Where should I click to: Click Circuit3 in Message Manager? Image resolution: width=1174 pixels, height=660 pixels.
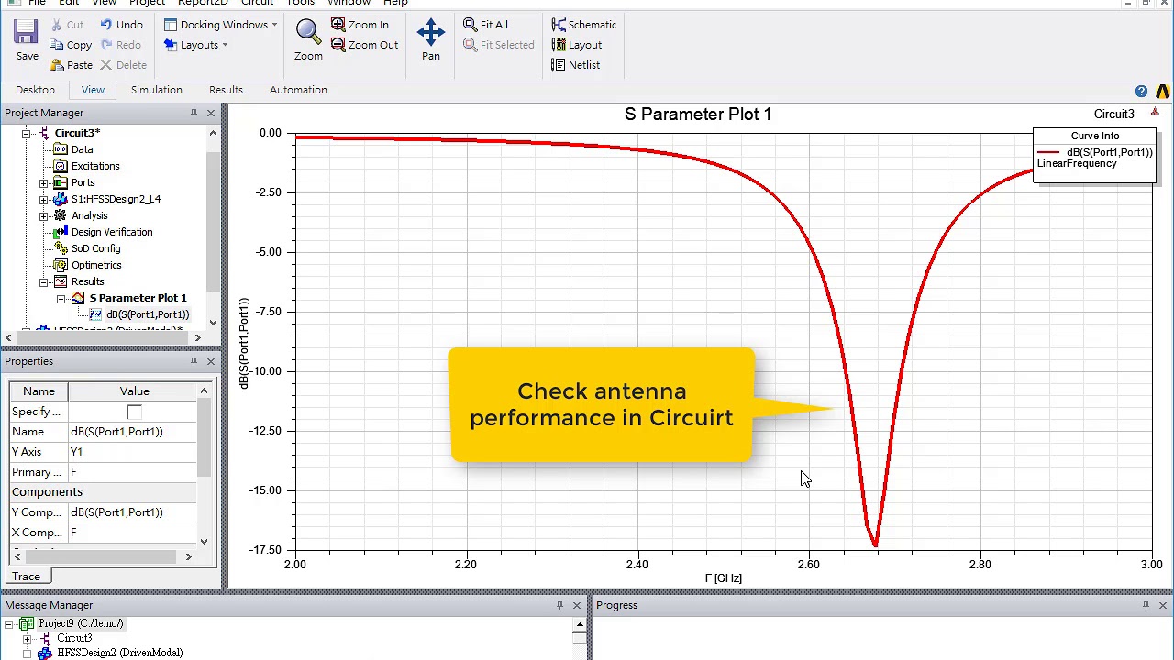tap(74, 638)
